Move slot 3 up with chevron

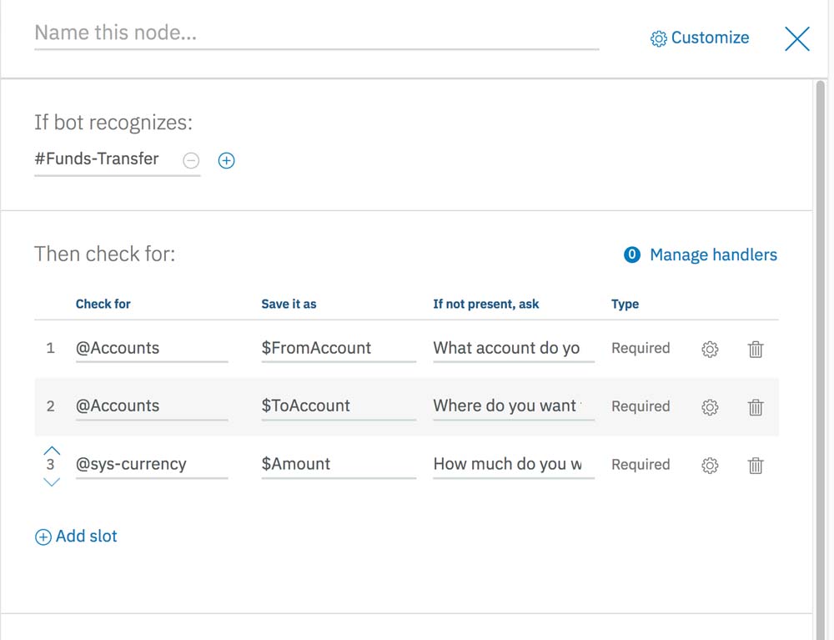(52, 451)
